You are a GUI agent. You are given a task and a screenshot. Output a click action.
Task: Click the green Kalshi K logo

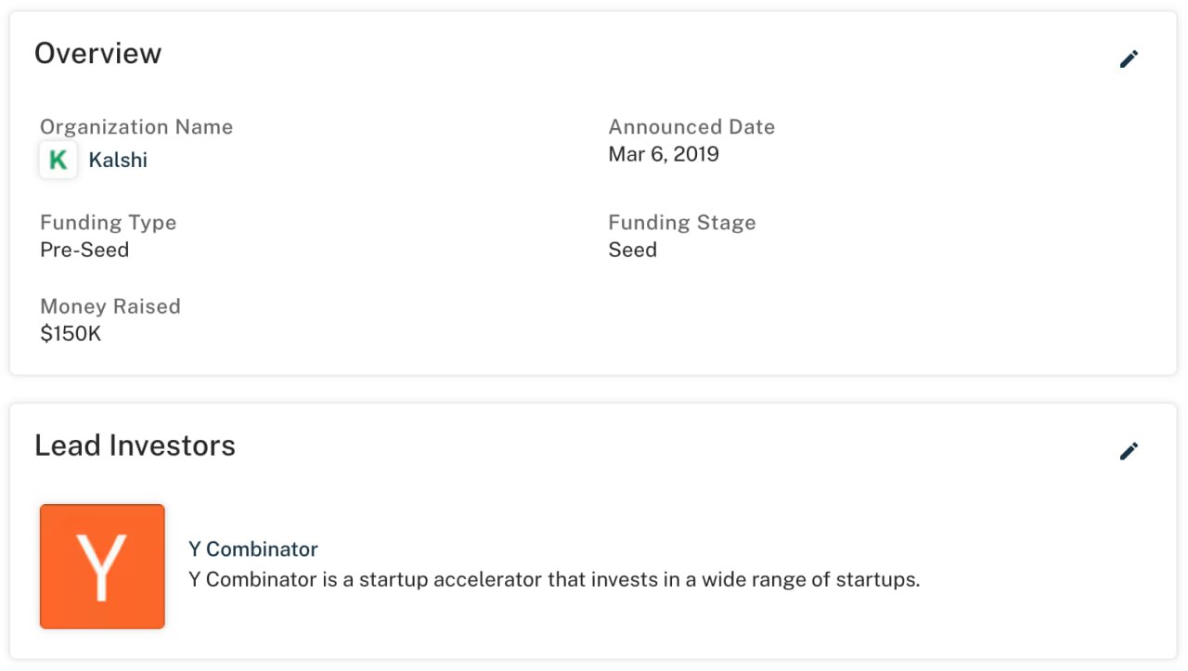[x=58, y=160]
